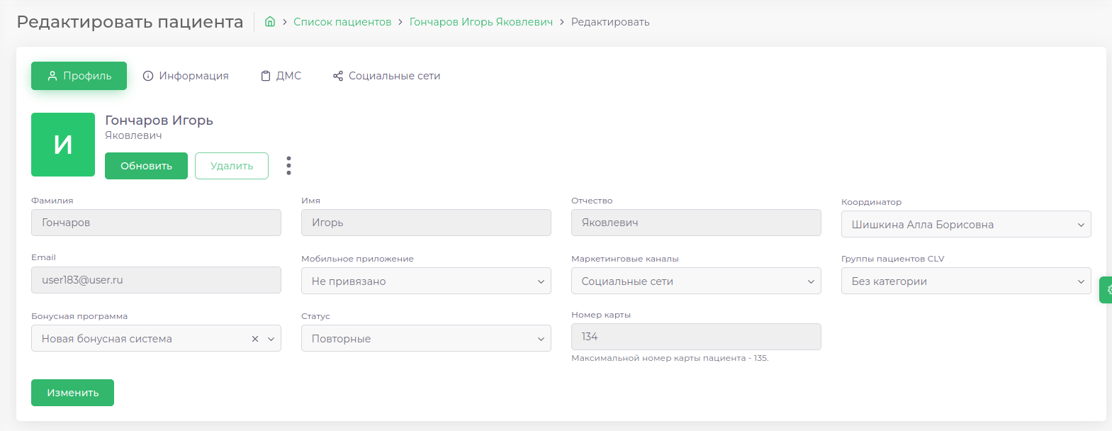The height and width of the screenshot is (431, 1112).
Task: Open Список пациентов breadcrumb link
Action: tap(342, 22)
